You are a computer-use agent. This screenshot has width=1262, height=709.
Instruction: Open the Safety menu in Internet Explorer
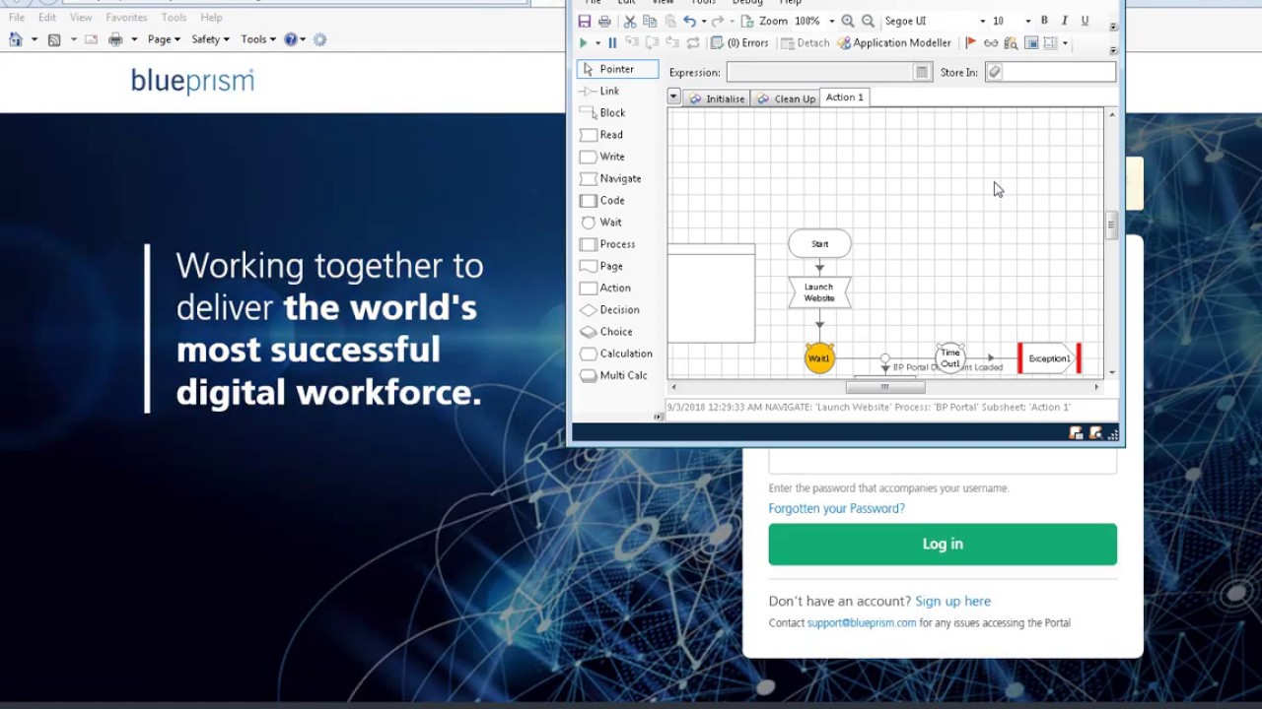(210, 39)
